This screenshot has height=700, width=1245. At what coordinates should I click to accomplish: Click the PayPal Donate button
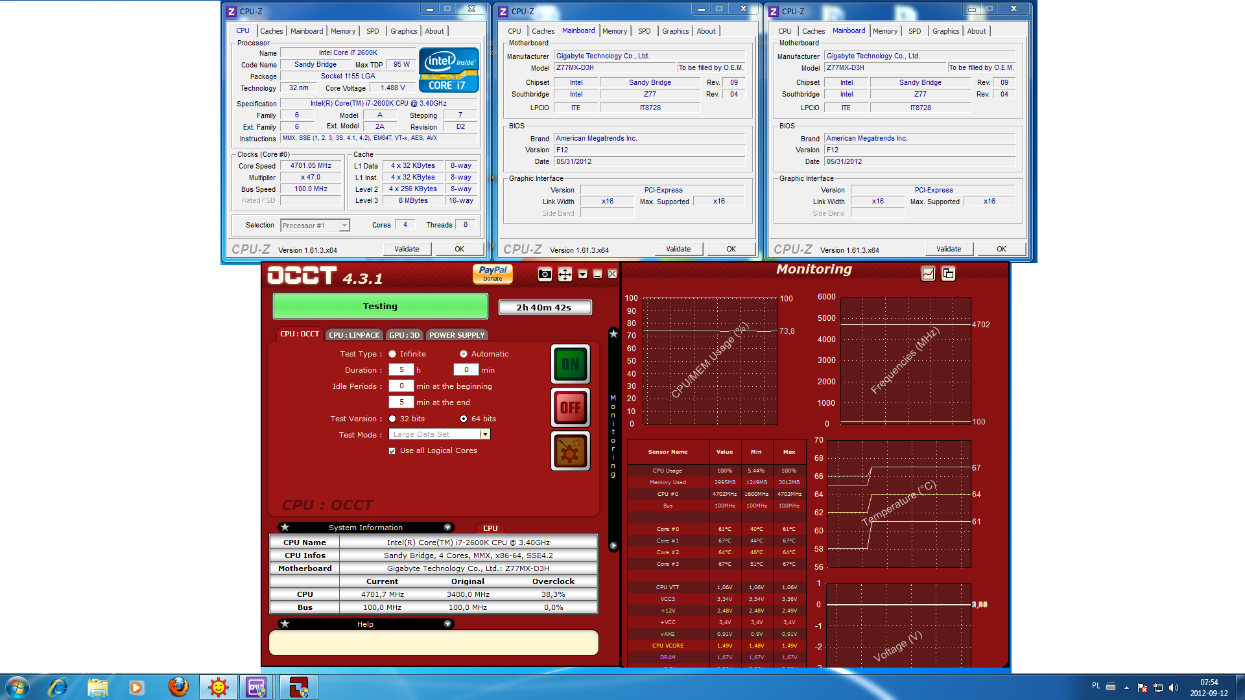coord(493,274)
